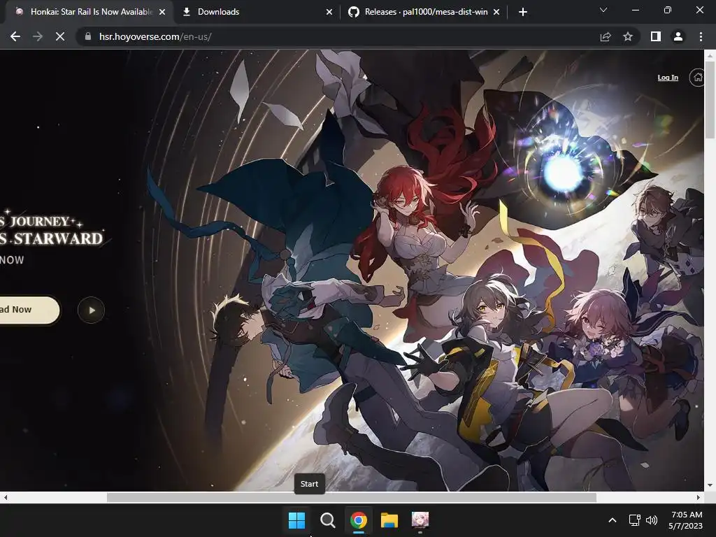Play the trailer video button
716x537 pixels.
coord(92,310)
